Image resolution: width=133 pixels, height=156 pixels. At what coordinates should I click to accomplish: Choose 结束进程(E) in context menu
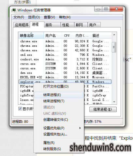59,95
